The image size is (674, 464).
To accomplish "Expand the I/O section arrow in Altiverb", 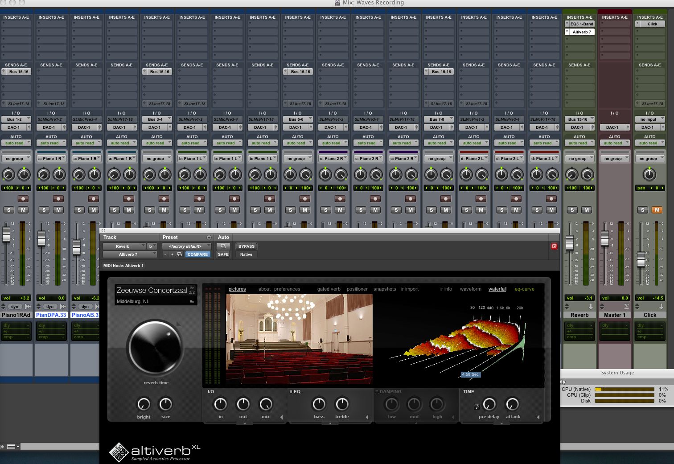I will pos(281,417).
